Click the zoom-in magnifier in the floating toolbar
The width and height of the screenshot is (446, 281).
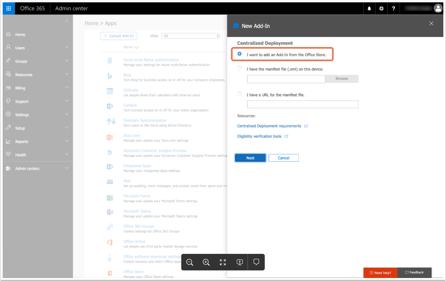click(x=206, y=262)
